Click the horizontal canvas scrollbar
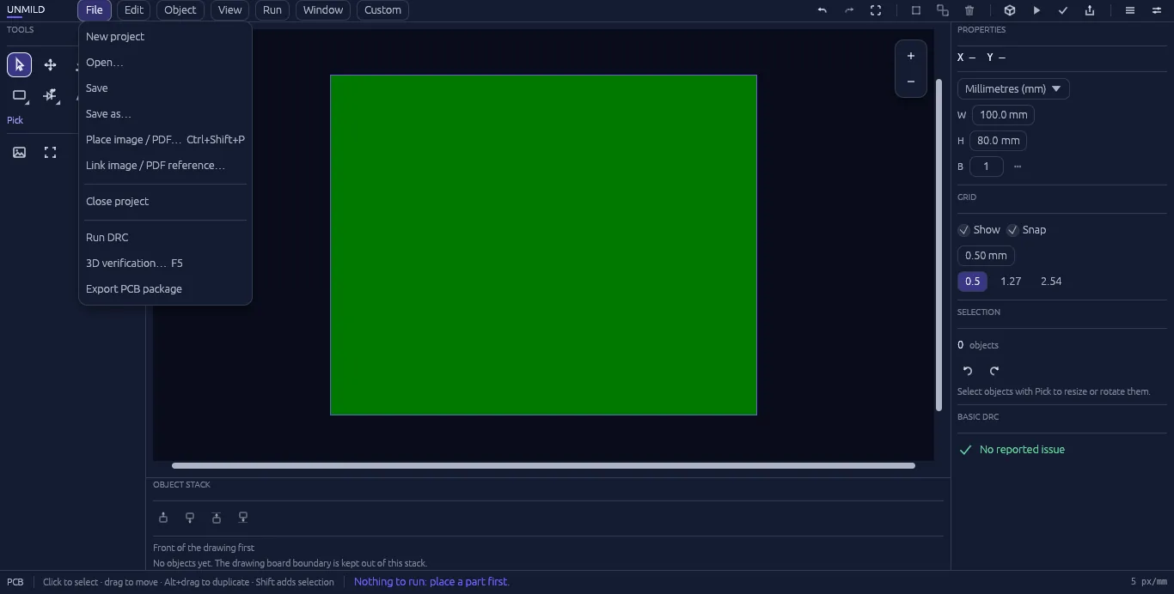Screen dimensions: 1174x594 543,466
